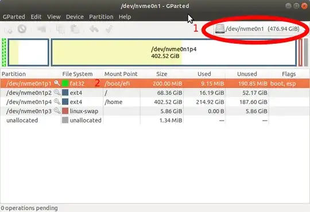This screenshot has width=310, height=212.
Task: Click the key icon beside /dev/nvme0n1p1
Action: click(x=57, y=83)
